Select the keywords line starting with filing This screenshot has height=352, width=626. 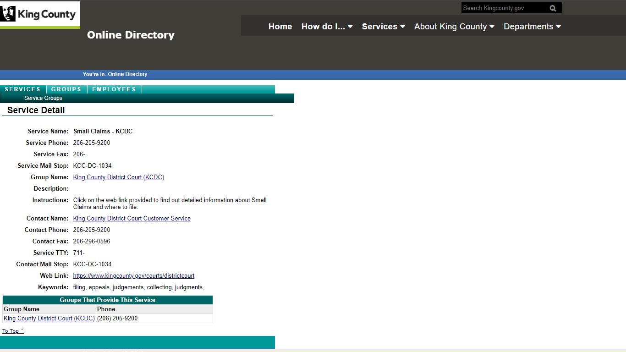tap(138, 287)
